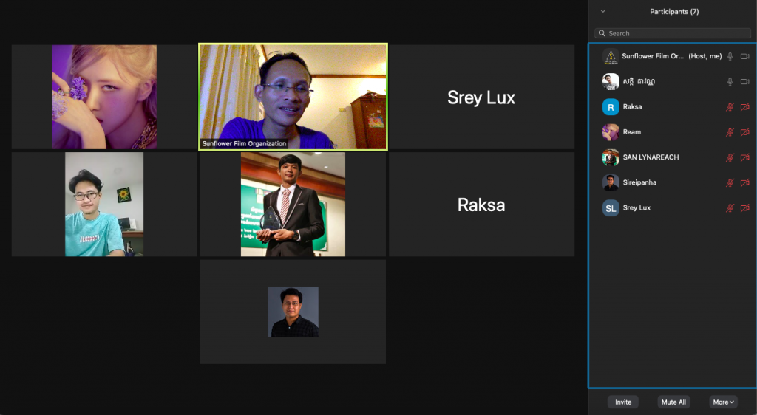Toggle the Srey Lux microphone mute status
The image size is (757, 415).
click(730, 208)
